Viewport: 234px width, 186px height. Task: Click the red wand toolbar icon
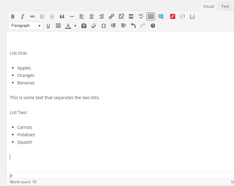point(173,16)
